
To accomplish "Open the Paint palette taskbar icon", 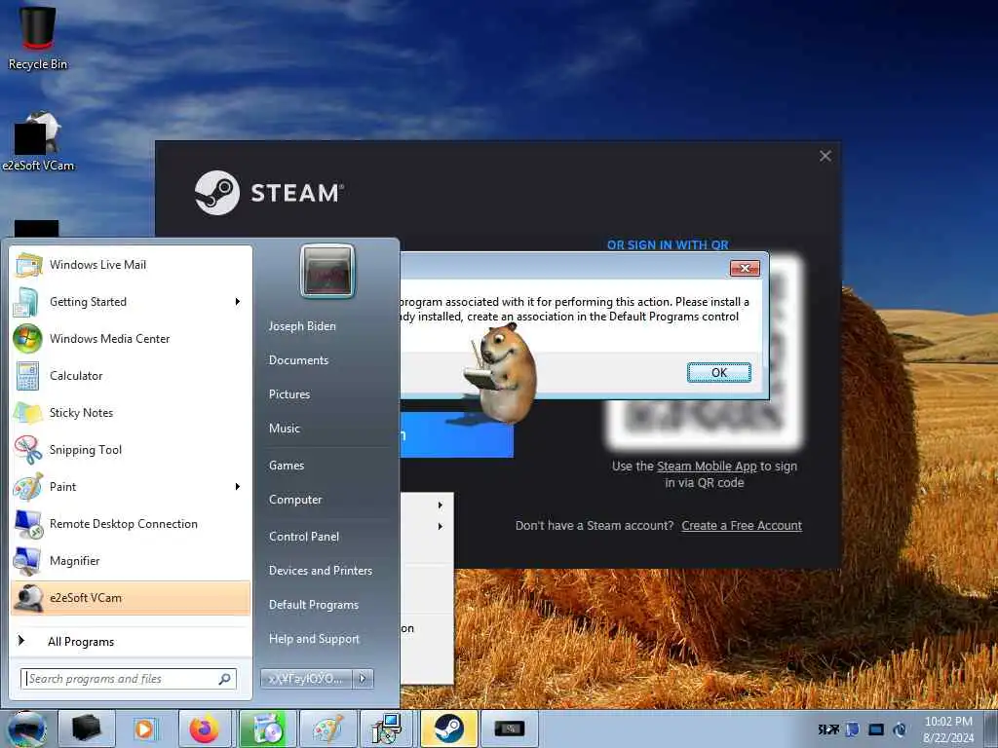I will (x=327, y=729).
